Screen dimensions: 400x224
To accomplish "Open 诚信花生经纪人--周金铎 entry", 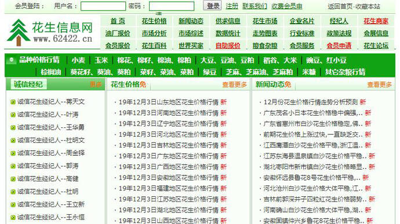I will (x=51, y=153).
